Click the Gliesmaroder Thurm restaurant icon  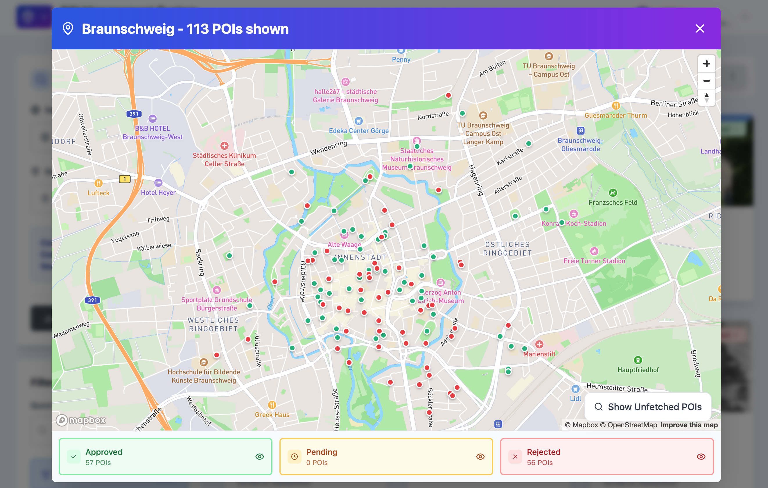[616, 105]
